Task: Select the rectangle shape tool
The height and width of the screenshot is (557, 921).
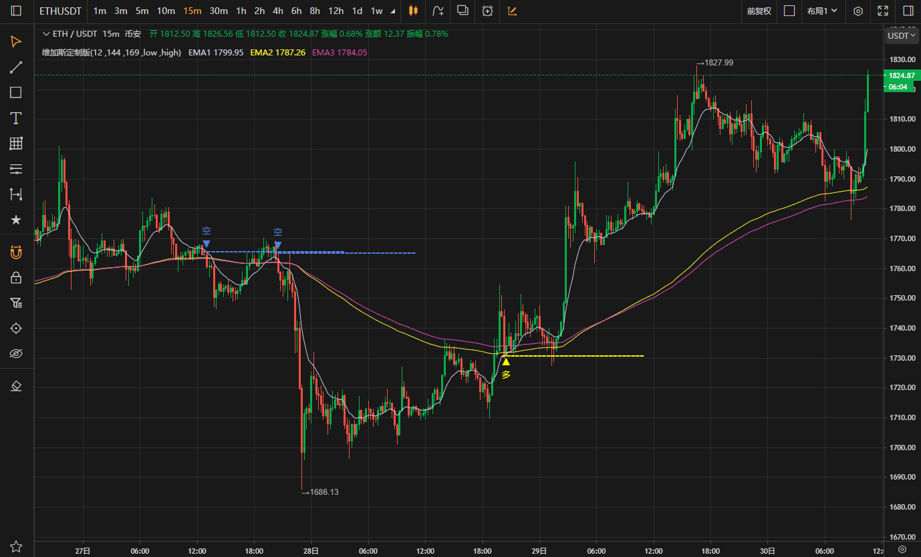Action: (16, 93)
